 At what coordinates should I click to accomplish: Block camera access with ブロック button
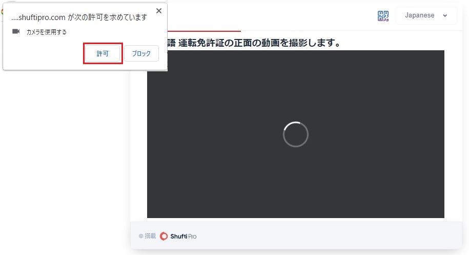click(141, 53)
